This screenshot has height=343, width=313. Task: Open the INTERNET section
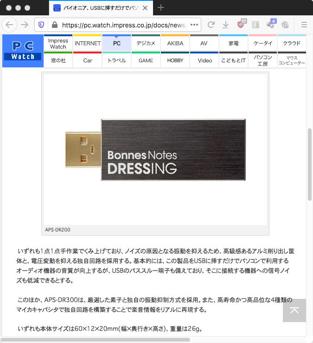pyautogui.click(x=87, y=44)
